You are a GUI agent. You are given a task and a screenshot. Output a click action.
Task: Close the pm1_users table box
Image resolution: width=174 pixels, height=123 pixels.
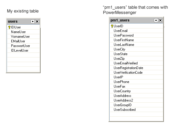(x=160, y=20)
